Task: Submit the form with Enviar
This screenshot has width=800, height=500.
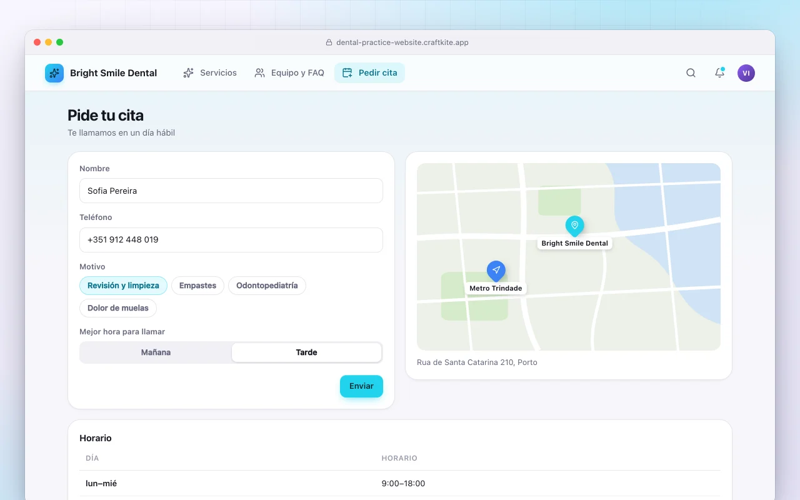Action: pos(361,386)
